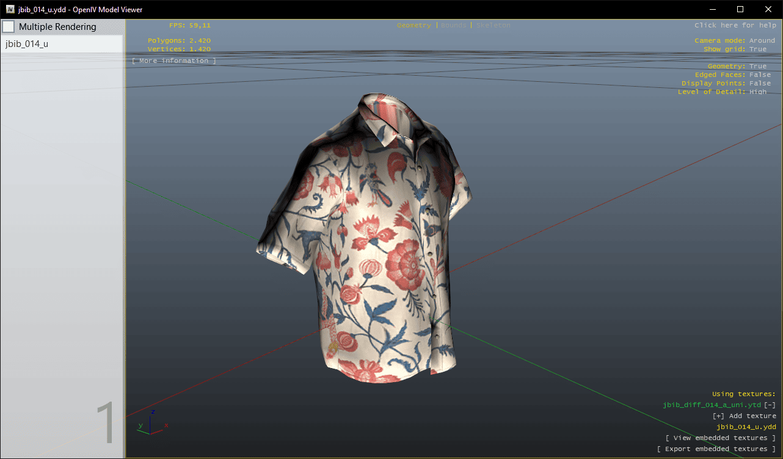Click the OpenIV icon in title bar

point(10,9)
